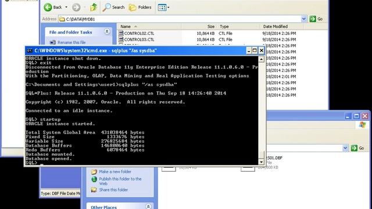Select CONTROL03.CTL file icon

coord(121,39)
